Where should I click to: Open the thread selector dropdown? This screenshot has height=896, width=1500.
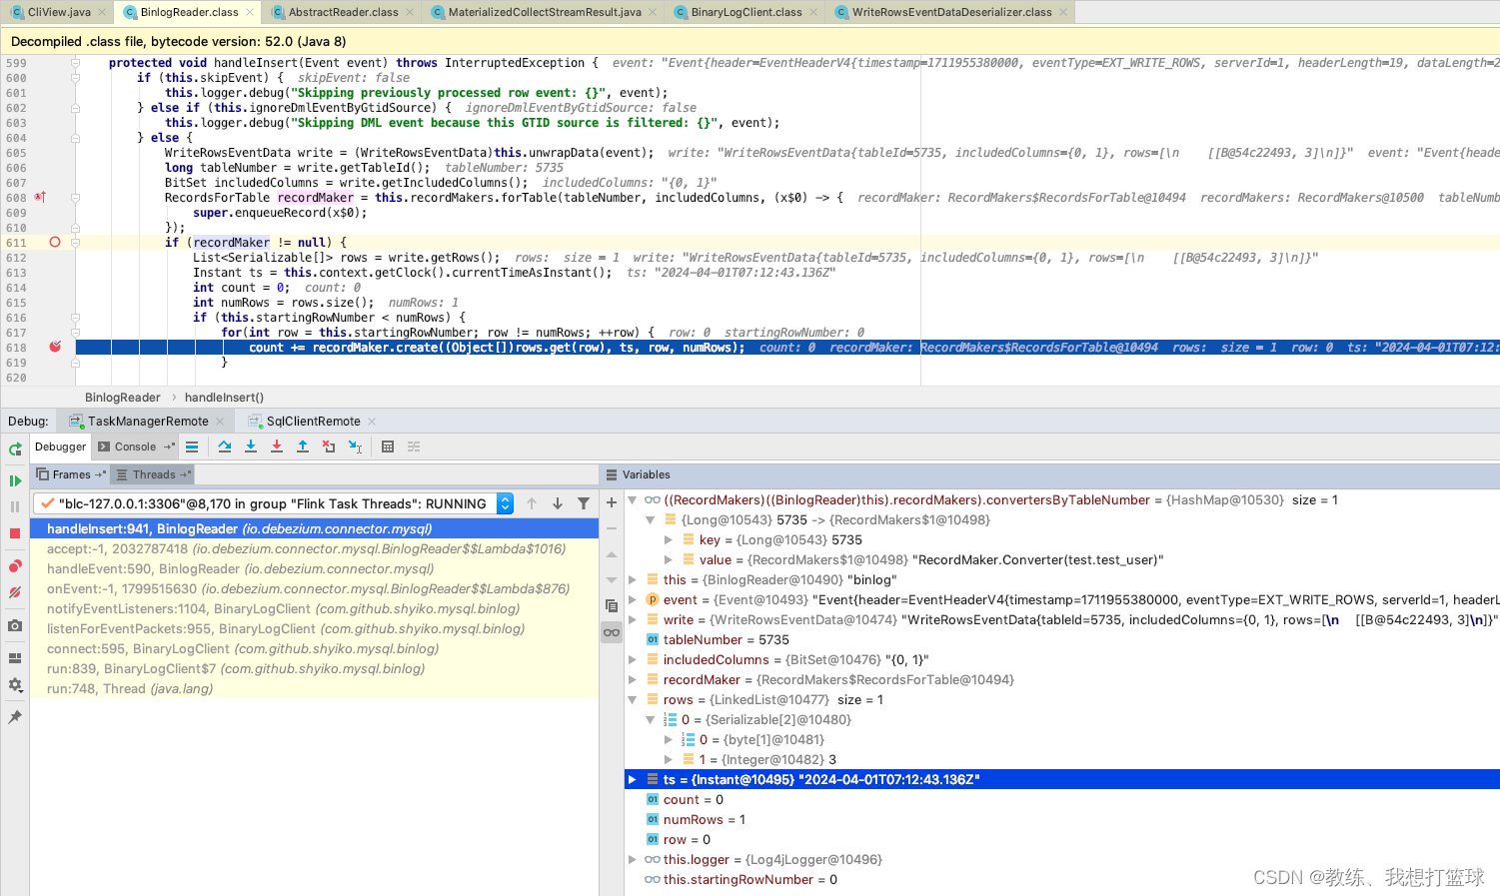(505, 503)
